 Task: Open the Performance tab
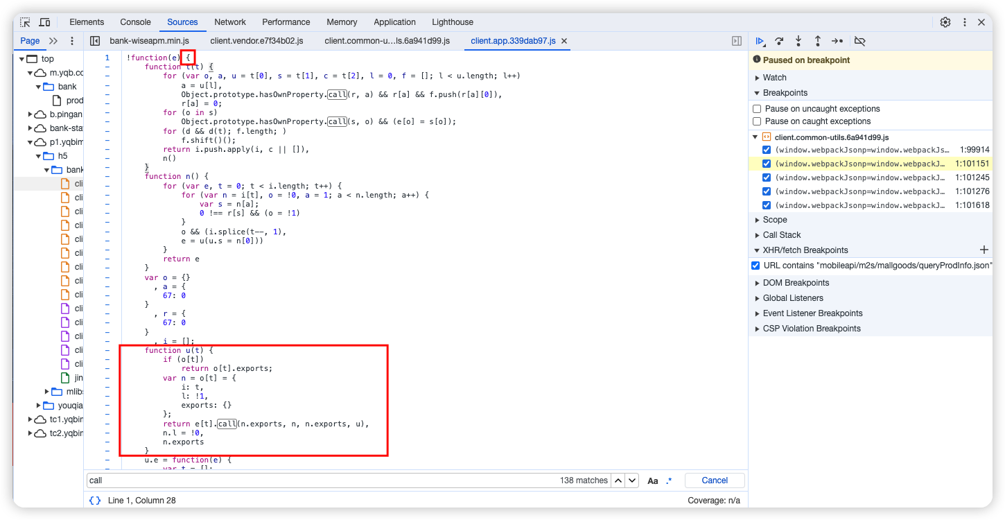pos(286,22)
